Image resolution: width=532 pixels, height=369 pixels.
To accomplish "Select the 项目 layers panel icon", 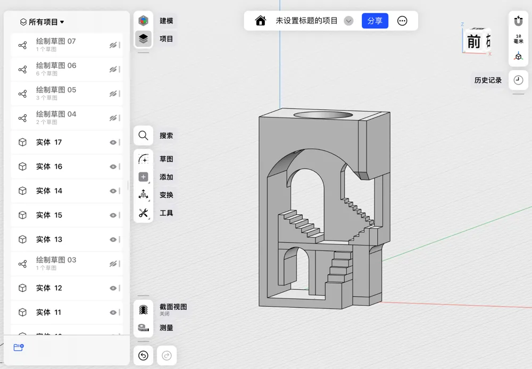I will [143, 39].
